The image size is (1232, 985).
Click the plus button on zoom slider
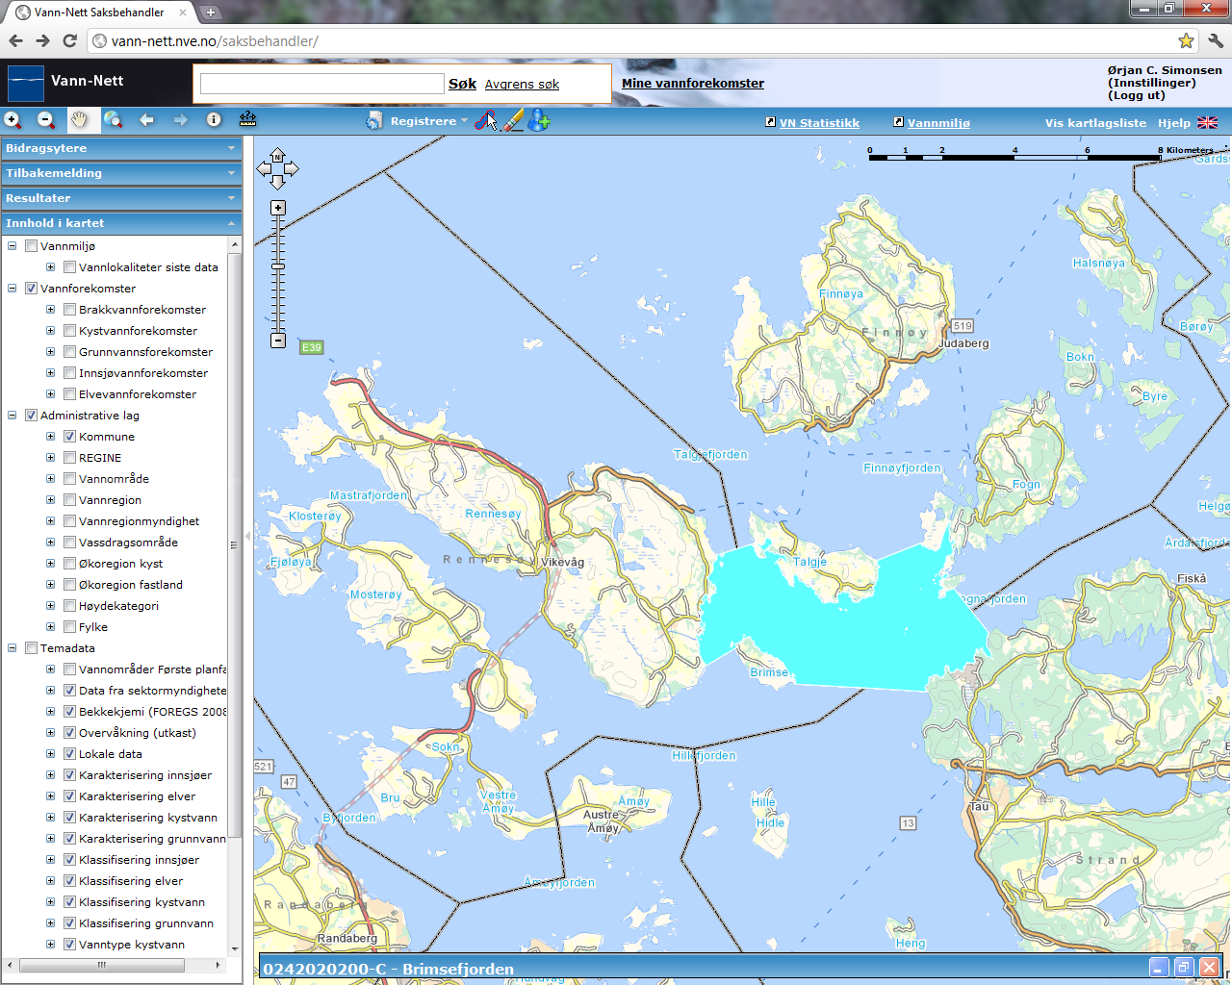(278, 208)
